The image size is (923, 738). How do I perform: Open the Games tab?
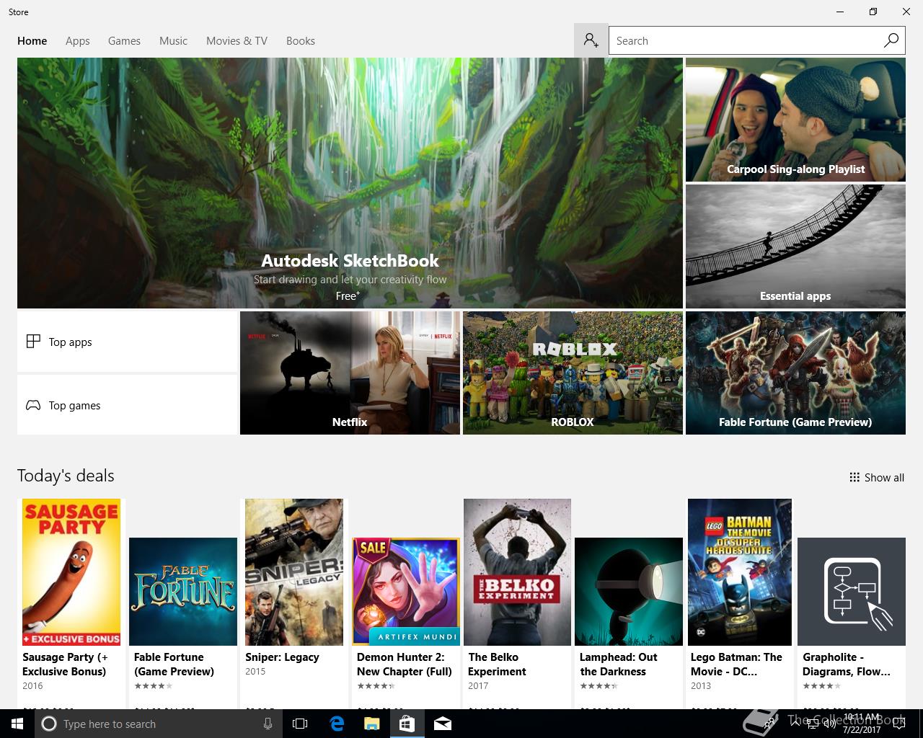[x=124, y=41]
